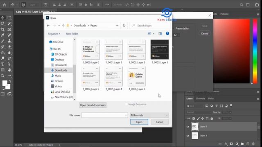Click Open cloud documents button
Image resolution: width=262 pixels, height=147 pixels.
(93, 105)
